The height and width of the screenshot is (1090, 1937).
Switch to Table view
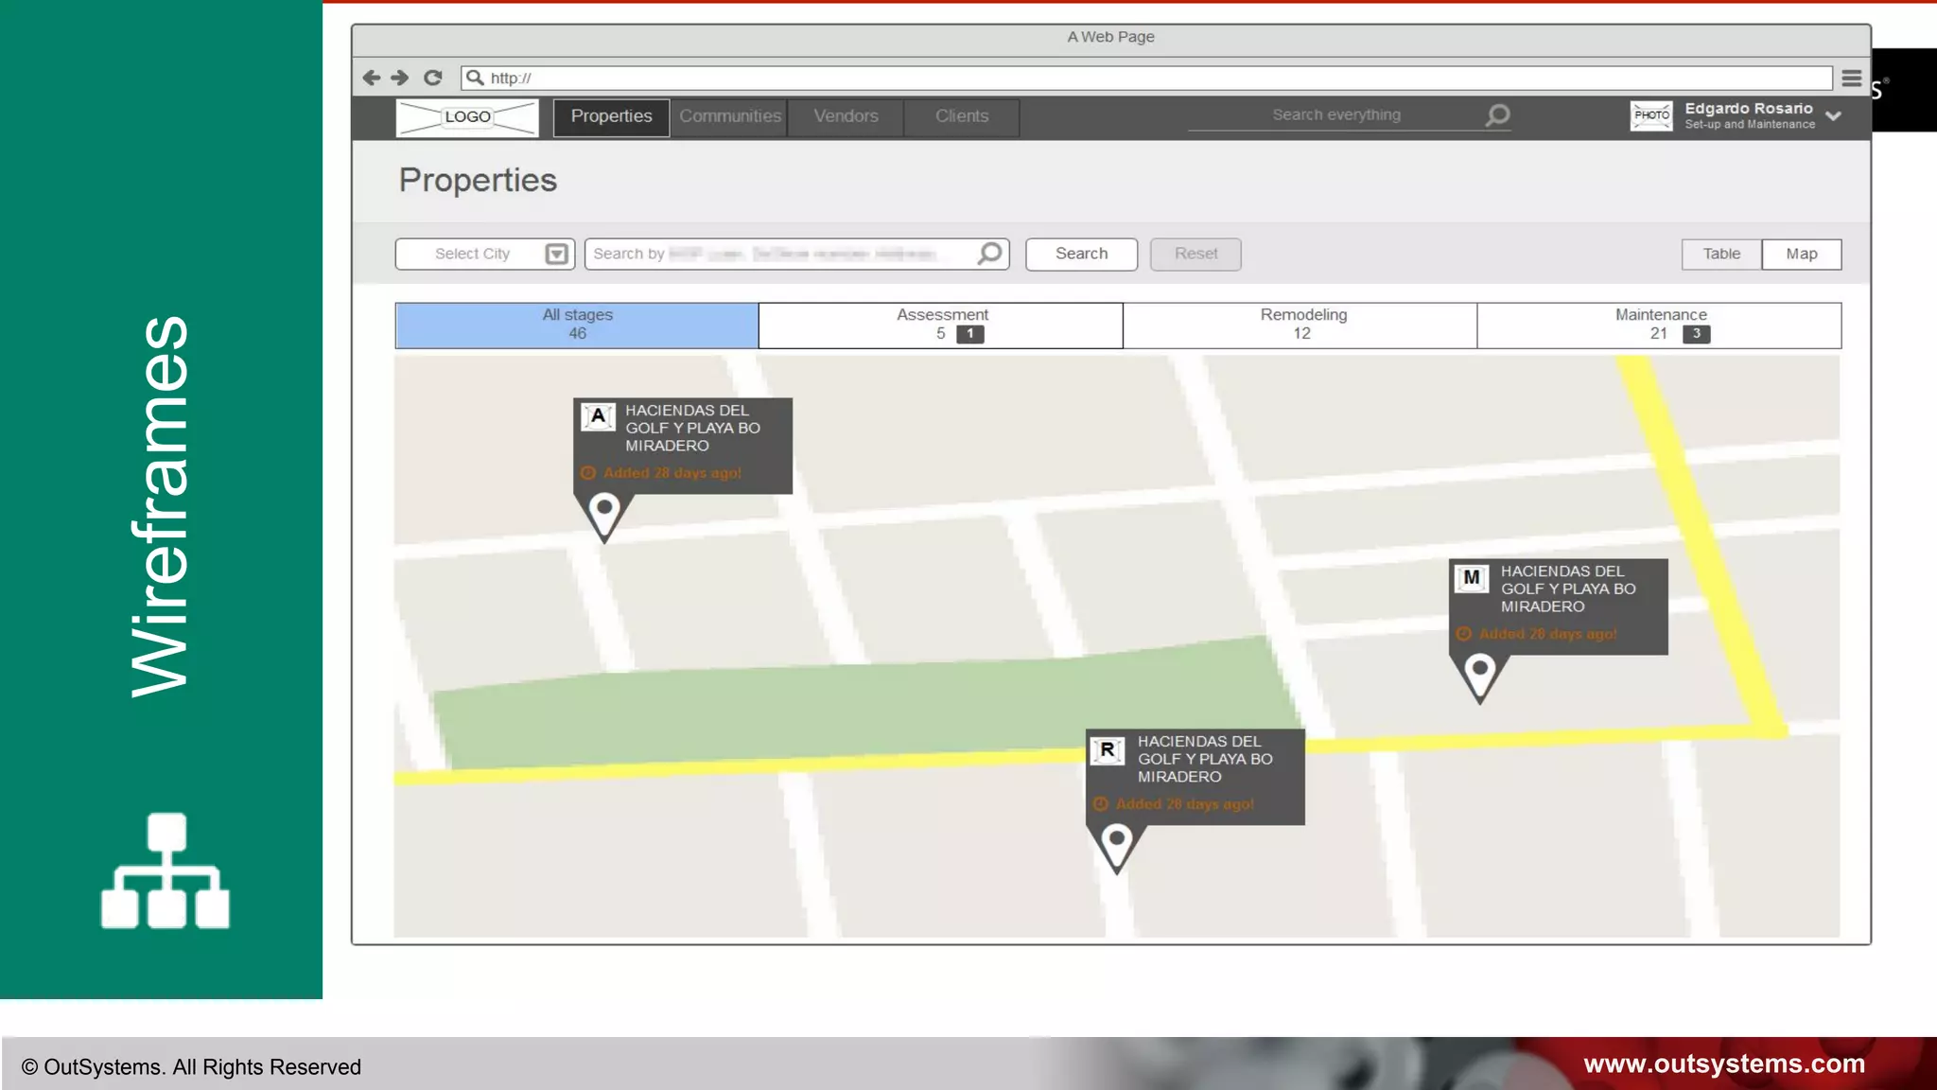pyautogui.click(x=1721, y=254)
